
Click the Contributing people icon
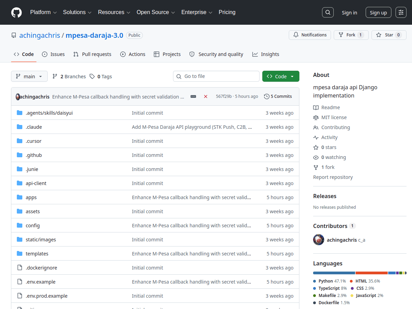point(316,127)
